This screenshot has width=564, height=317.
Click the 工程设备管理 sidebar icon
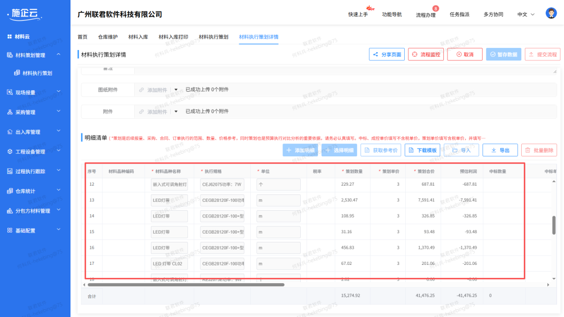click(10, 152)
